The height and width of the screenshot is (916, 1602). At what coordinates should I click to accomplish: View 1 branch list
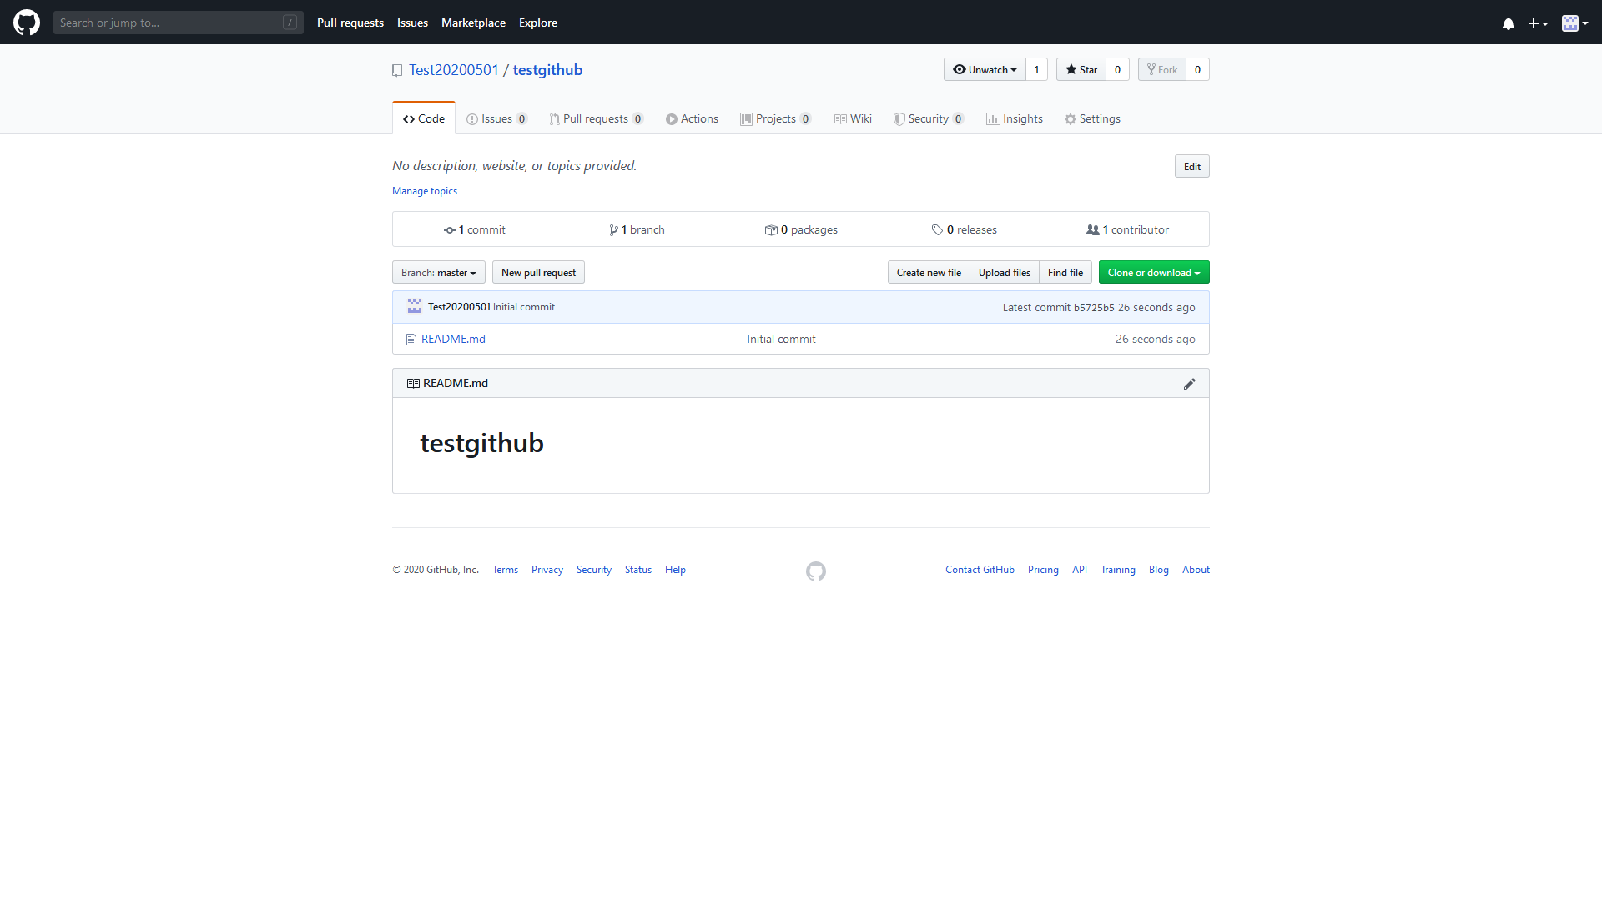[x=637, y=229]
